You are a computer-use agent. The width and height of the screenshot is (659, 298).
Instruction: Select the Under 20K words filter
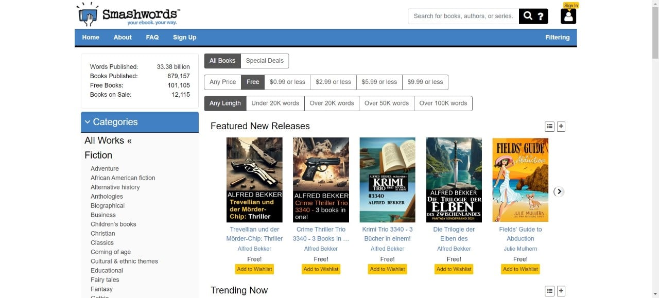(x=275, y=103)
